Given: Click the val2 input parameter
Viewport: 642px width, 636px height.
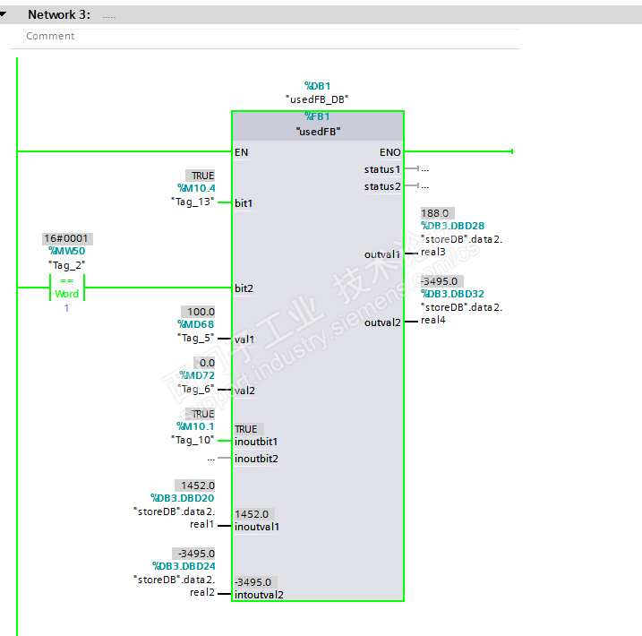Looking at the screenshot, I should 244,391.
